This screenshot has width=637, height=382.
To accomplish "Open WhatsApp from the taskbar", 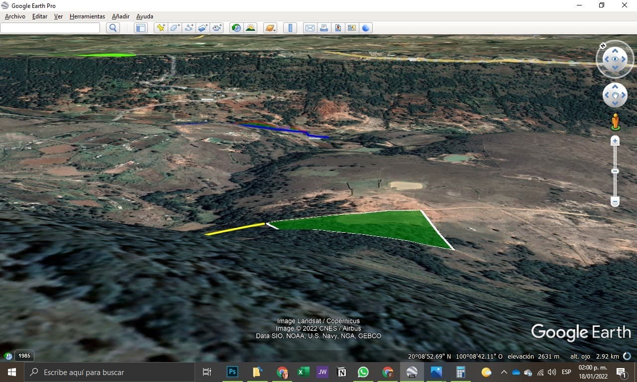I will (x=363, y=372).
